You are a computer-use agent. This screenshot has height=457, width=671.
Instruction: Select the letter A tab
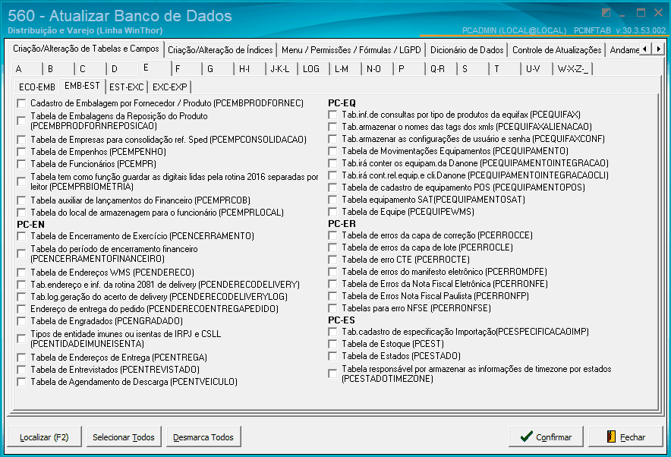coord(27,69)
